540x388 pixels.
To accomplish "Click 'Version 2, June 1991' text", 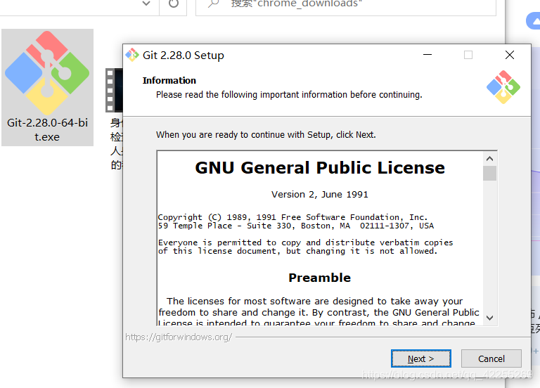I will pos(320,195).
